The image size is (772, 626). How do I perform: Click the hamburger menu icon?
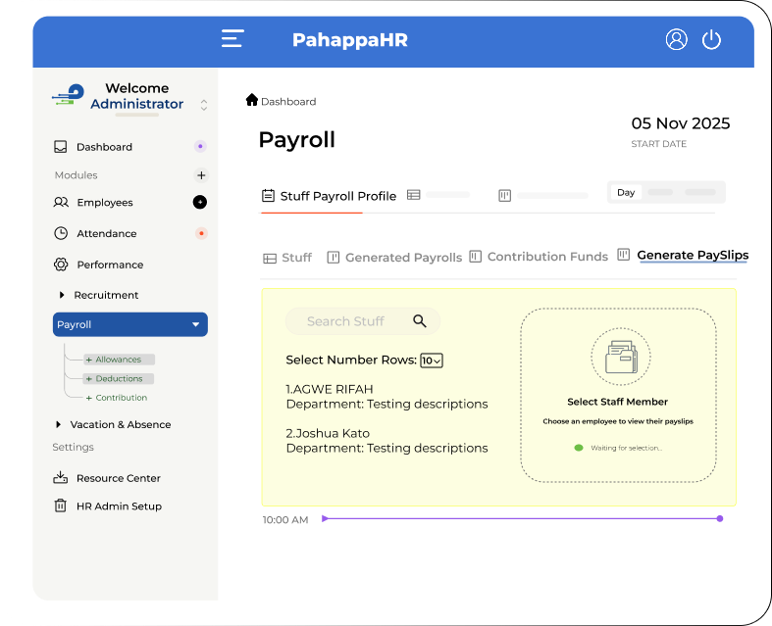tap(232, 39)
